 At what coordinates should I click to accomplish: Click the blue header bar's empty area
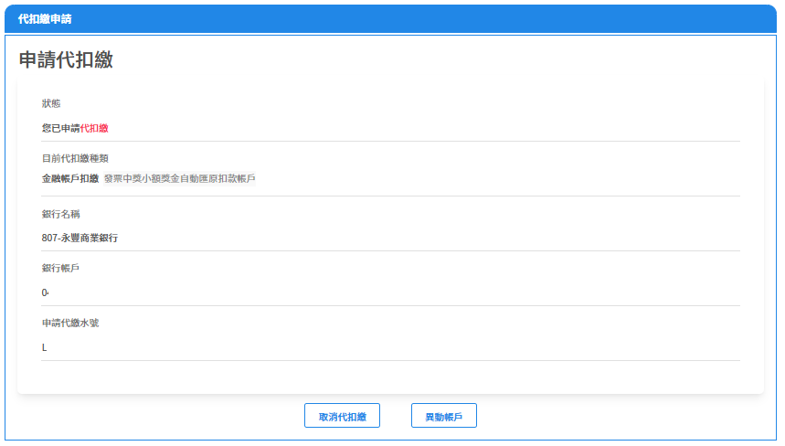tap(457, 18)
